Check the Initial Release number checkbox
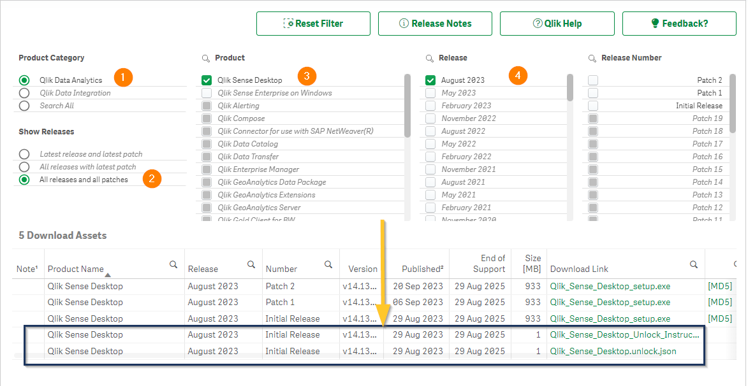748x386 pixels. click(593, 106)
